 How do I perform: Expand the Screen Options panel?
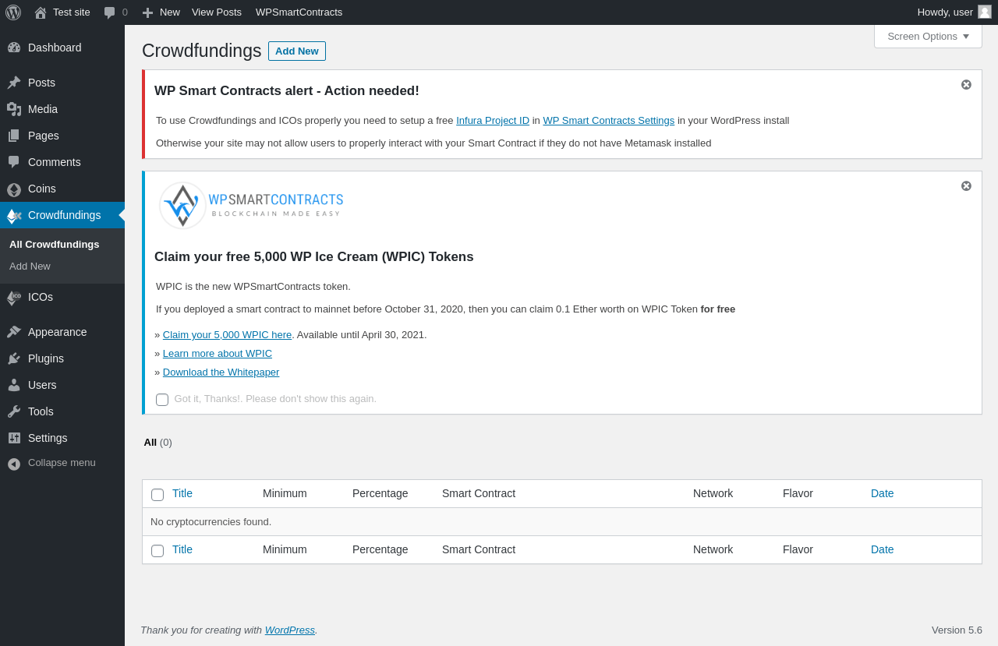[x=928, y=36]
